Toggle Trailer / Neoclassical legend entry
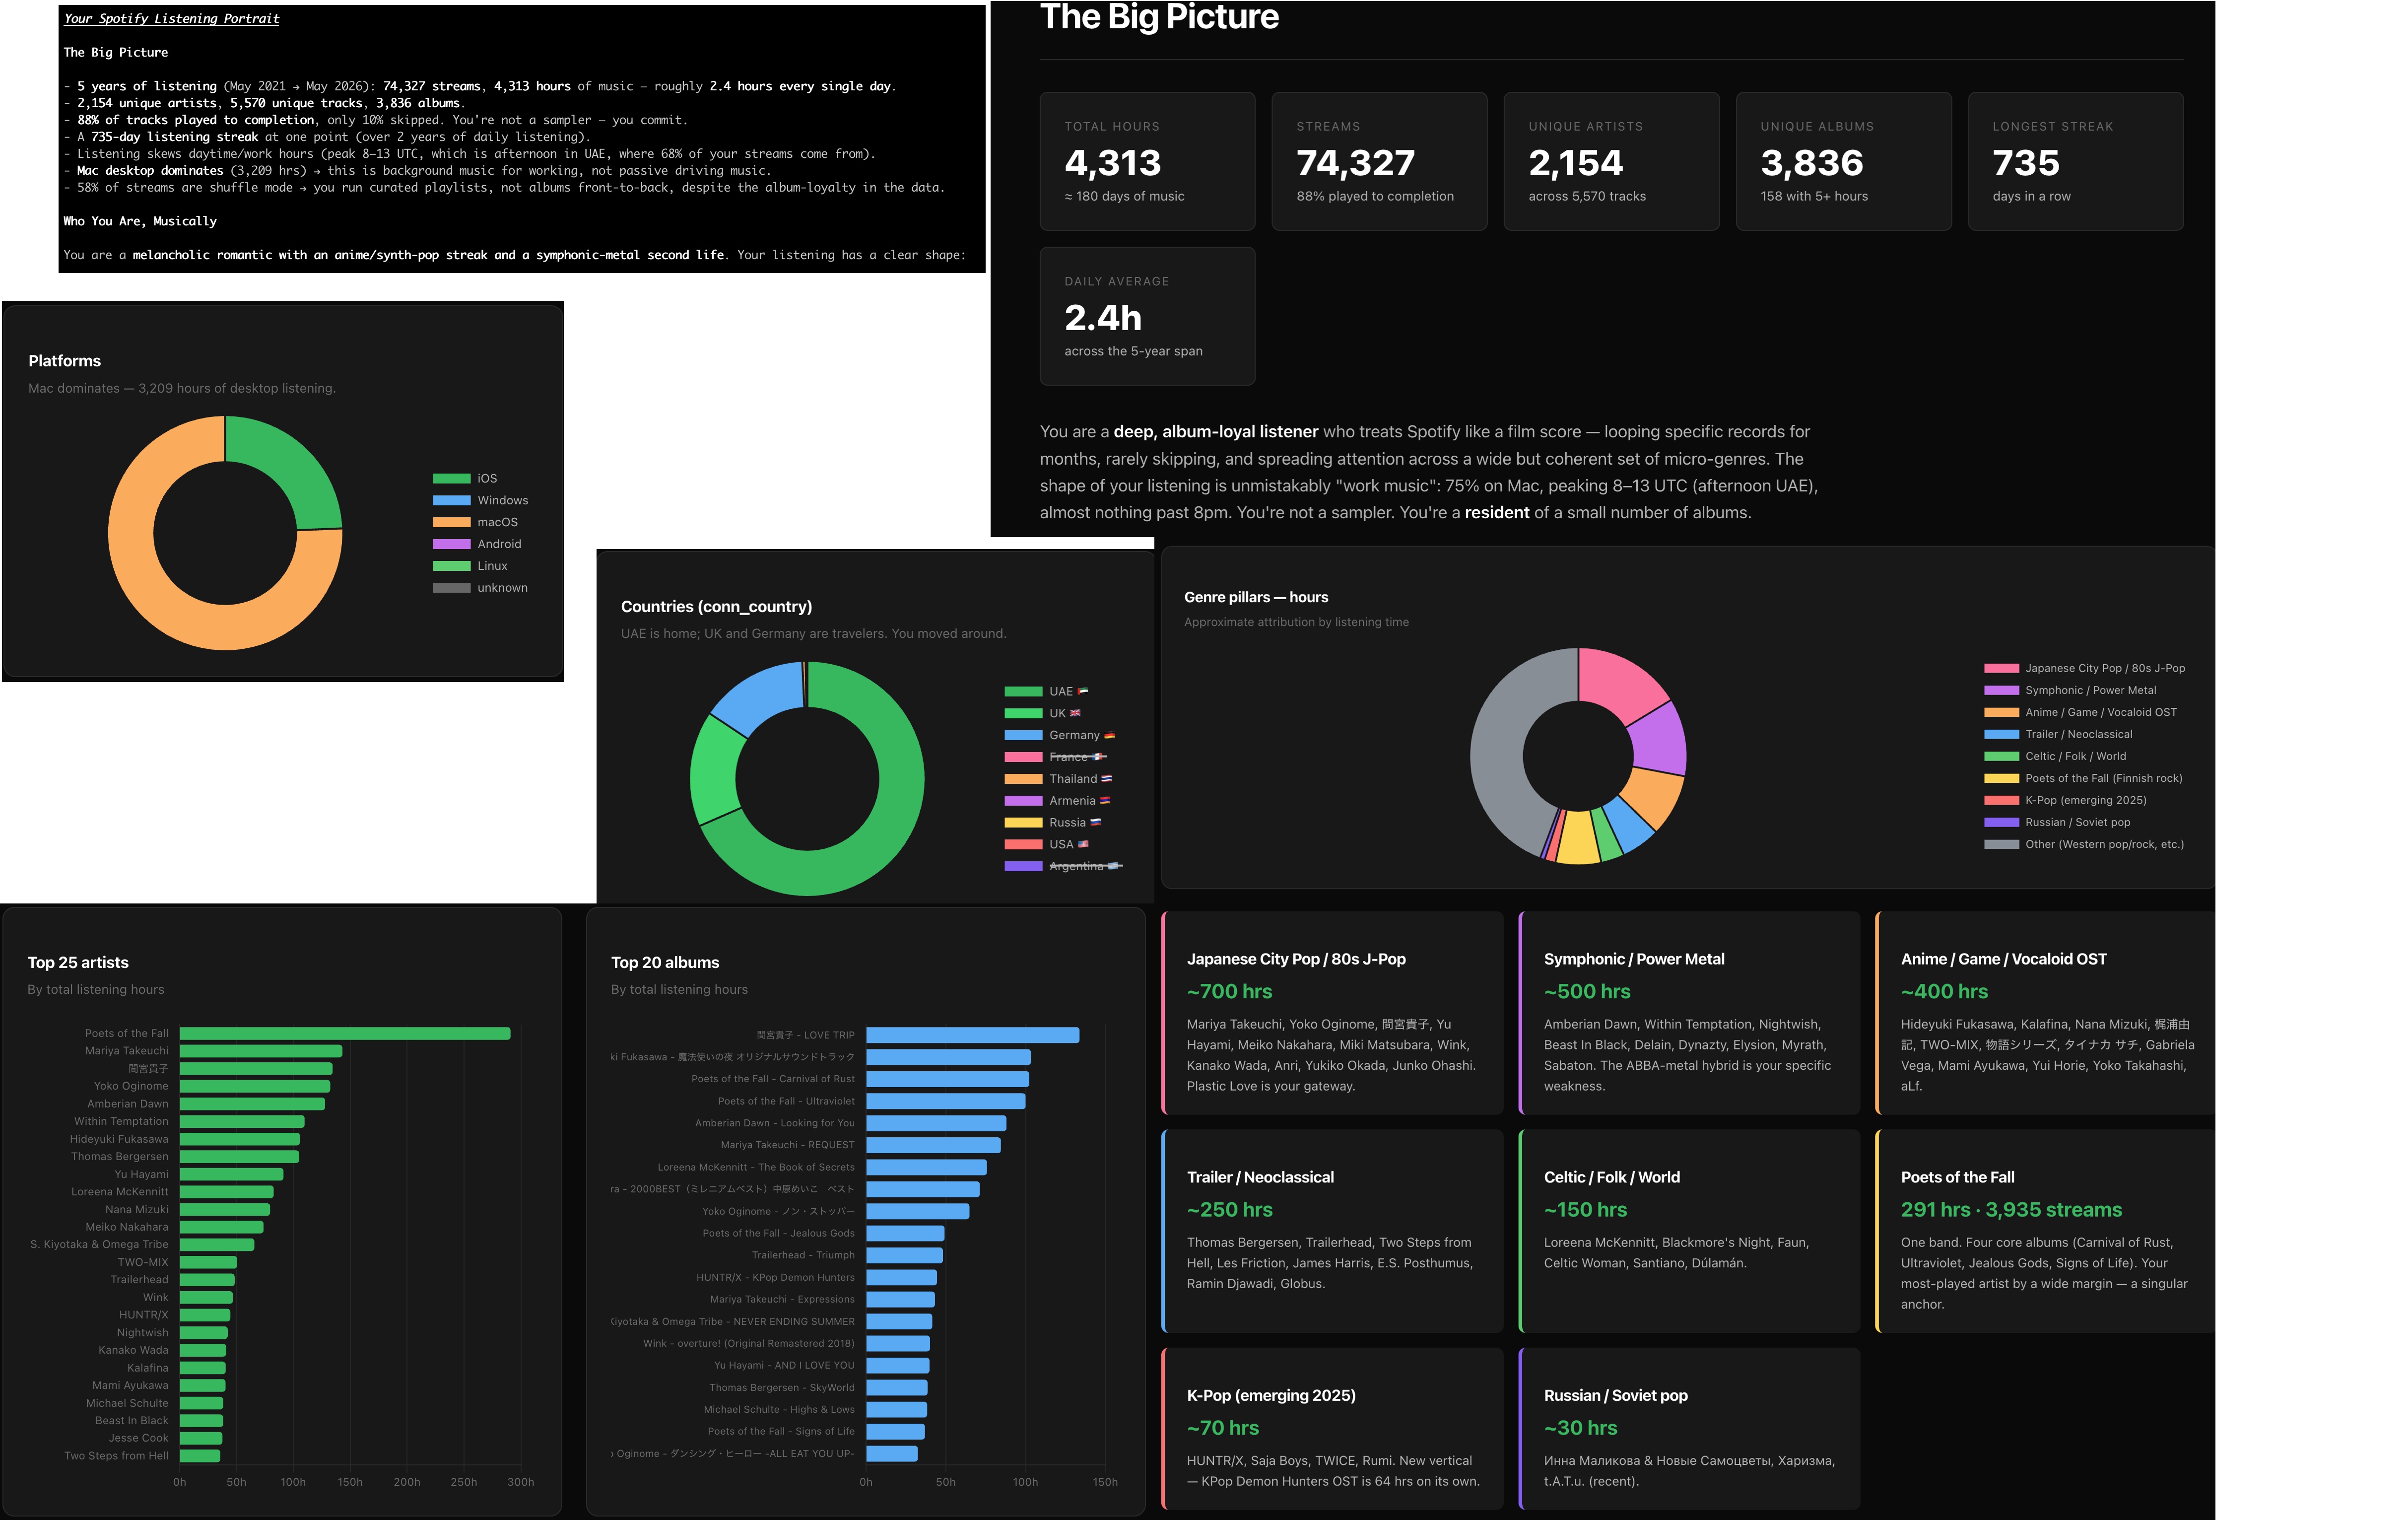The image size is (2408, 1520). 2058,734
